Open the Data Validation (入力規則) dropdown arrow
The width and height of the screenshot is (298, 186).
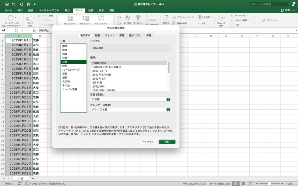click(x=212, y=17)
